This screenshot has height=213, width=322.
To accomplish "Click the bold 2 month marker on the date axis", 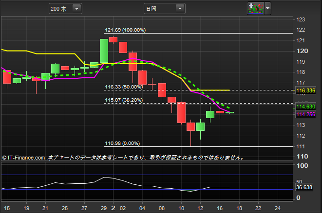I will pyautogui.click(x=113, y=208).
